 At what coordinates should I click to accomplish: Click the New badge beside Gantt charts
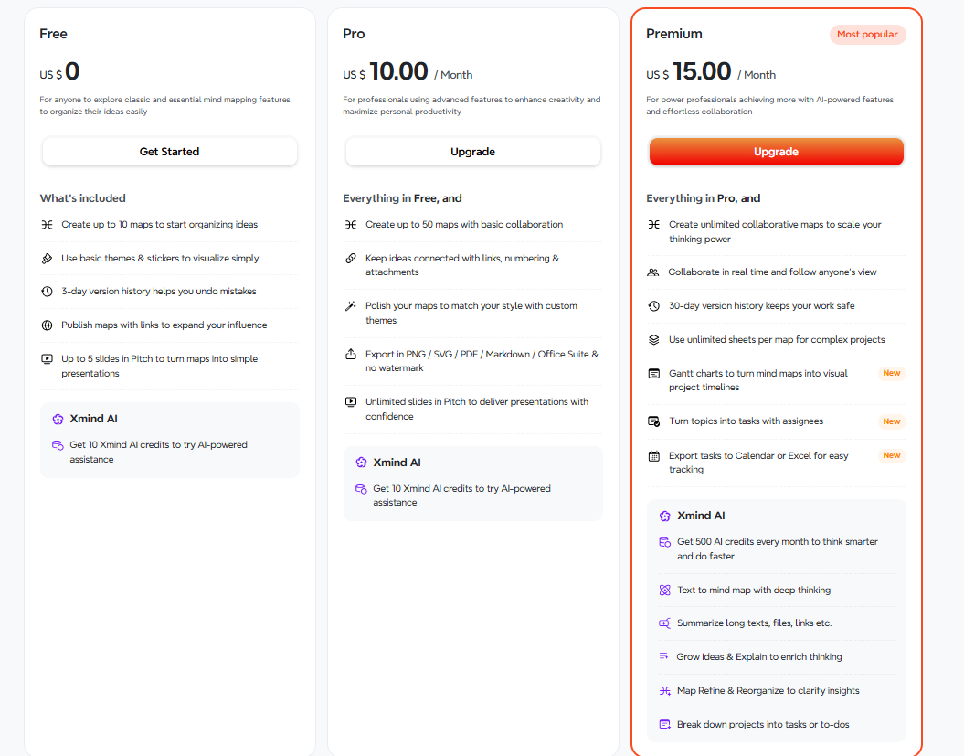pos(891,374)
